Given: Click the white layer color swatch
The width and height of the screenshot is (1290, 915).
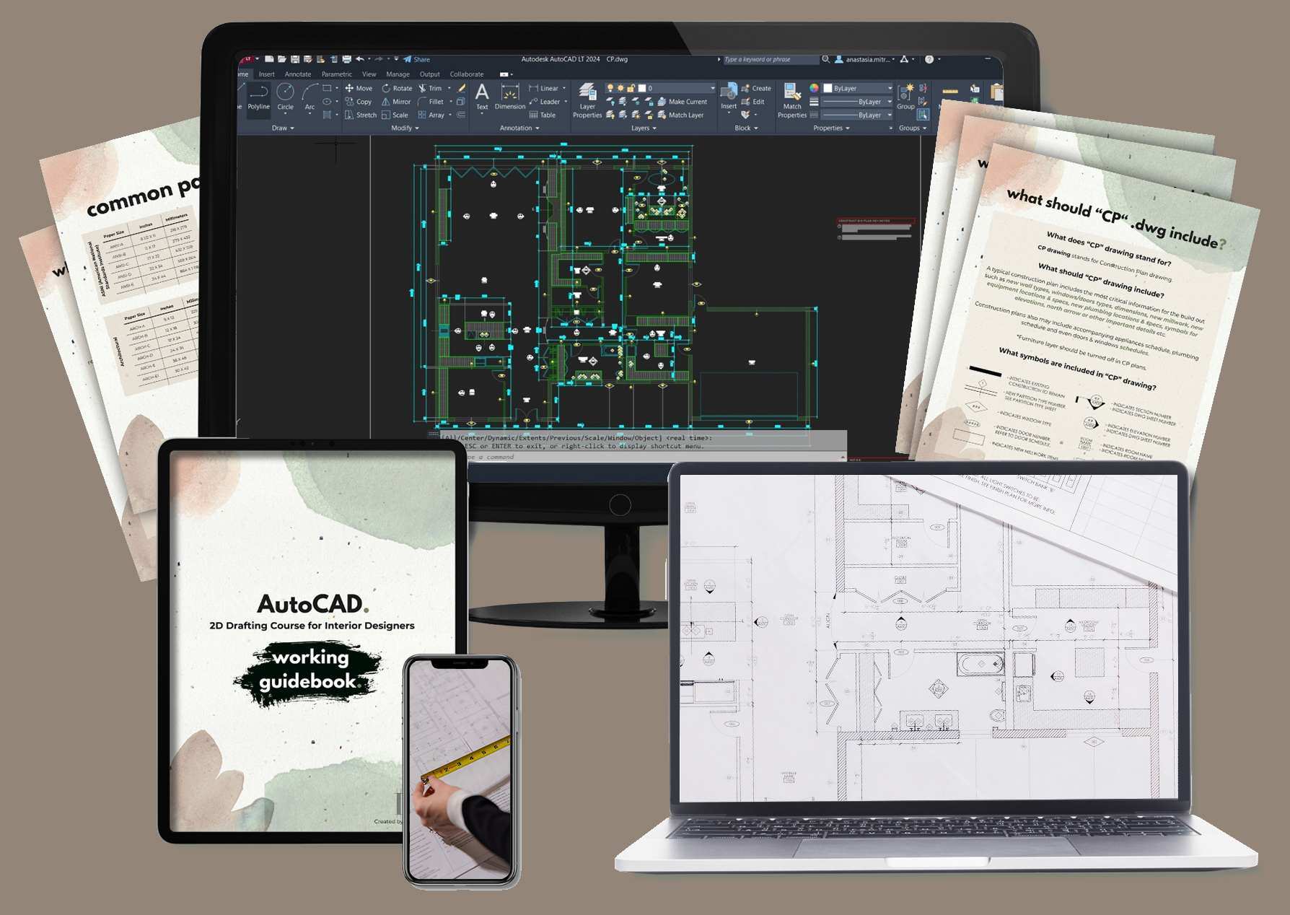Looking at the screenshot, I should [x=642, y=88].
